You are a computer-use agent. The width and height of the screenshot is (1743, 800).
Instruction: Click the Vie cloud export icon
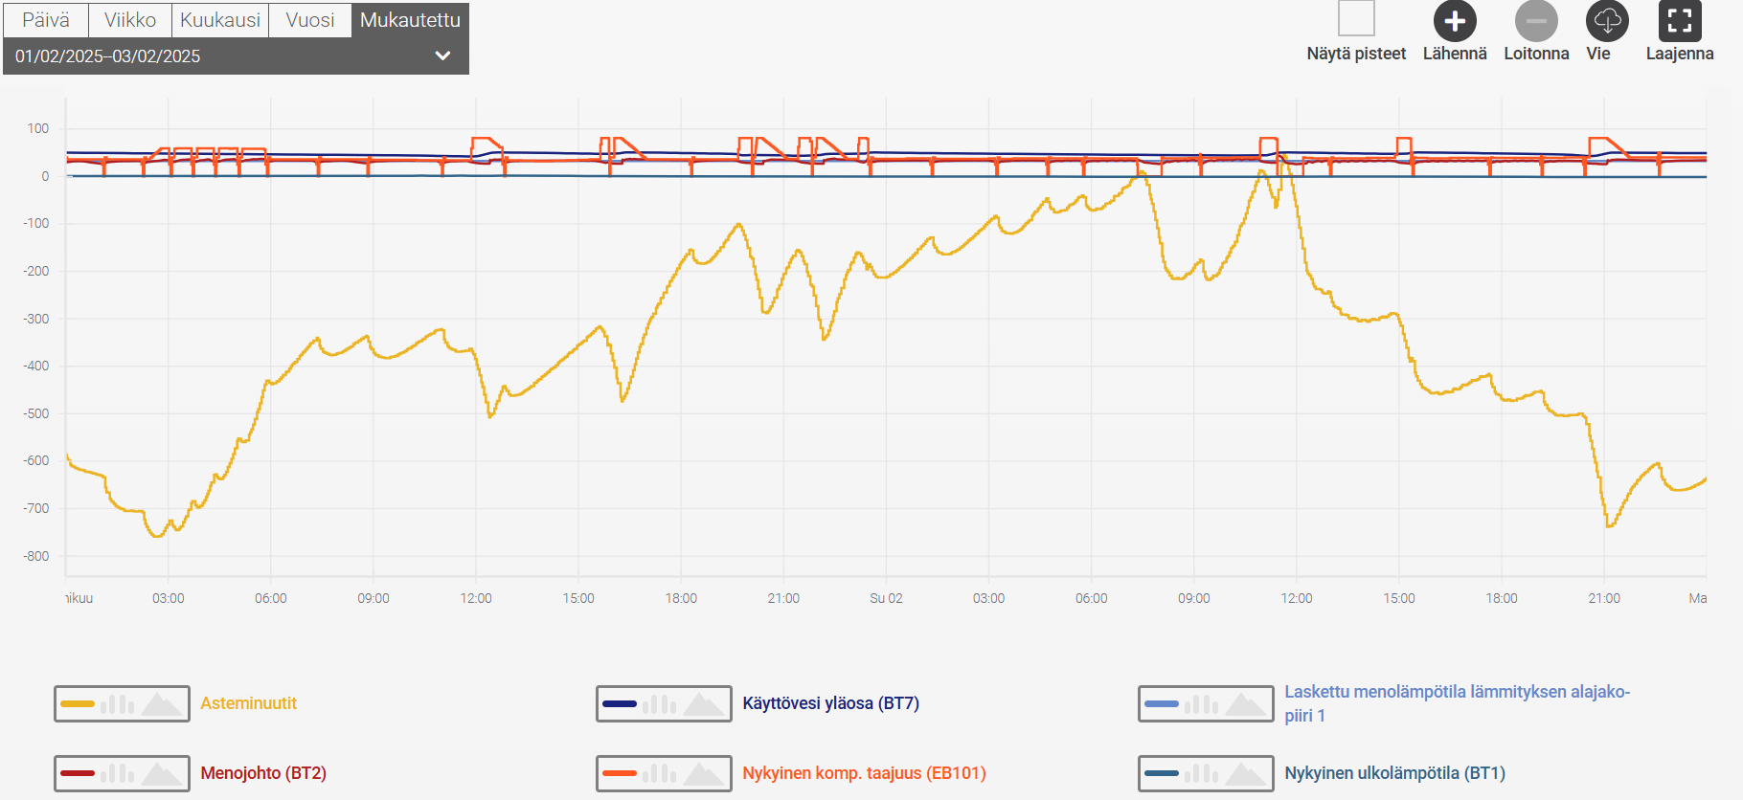(x=1608, y=21)
